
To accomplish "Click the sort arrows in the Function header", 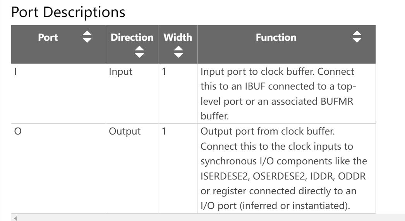I will (357, 38).
